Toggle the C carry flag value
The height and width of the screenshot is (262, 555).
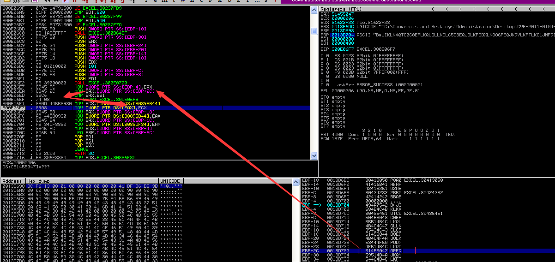click(x=327, y=55)
